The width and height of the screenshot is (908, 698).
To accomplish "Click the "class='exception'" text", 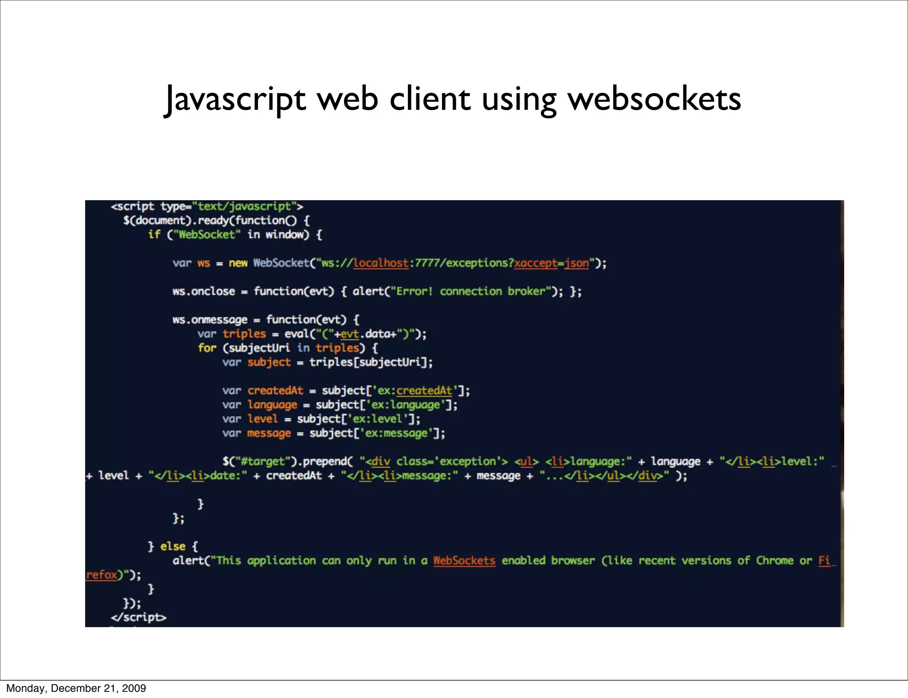I will point(449,461).
